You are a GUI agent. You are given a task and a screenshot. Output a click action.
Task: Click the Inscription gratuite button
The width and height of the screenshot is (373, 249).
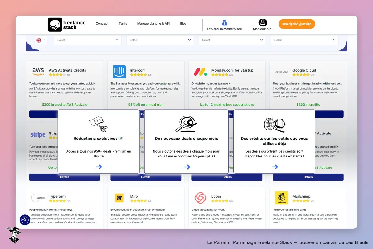[297, 24]
